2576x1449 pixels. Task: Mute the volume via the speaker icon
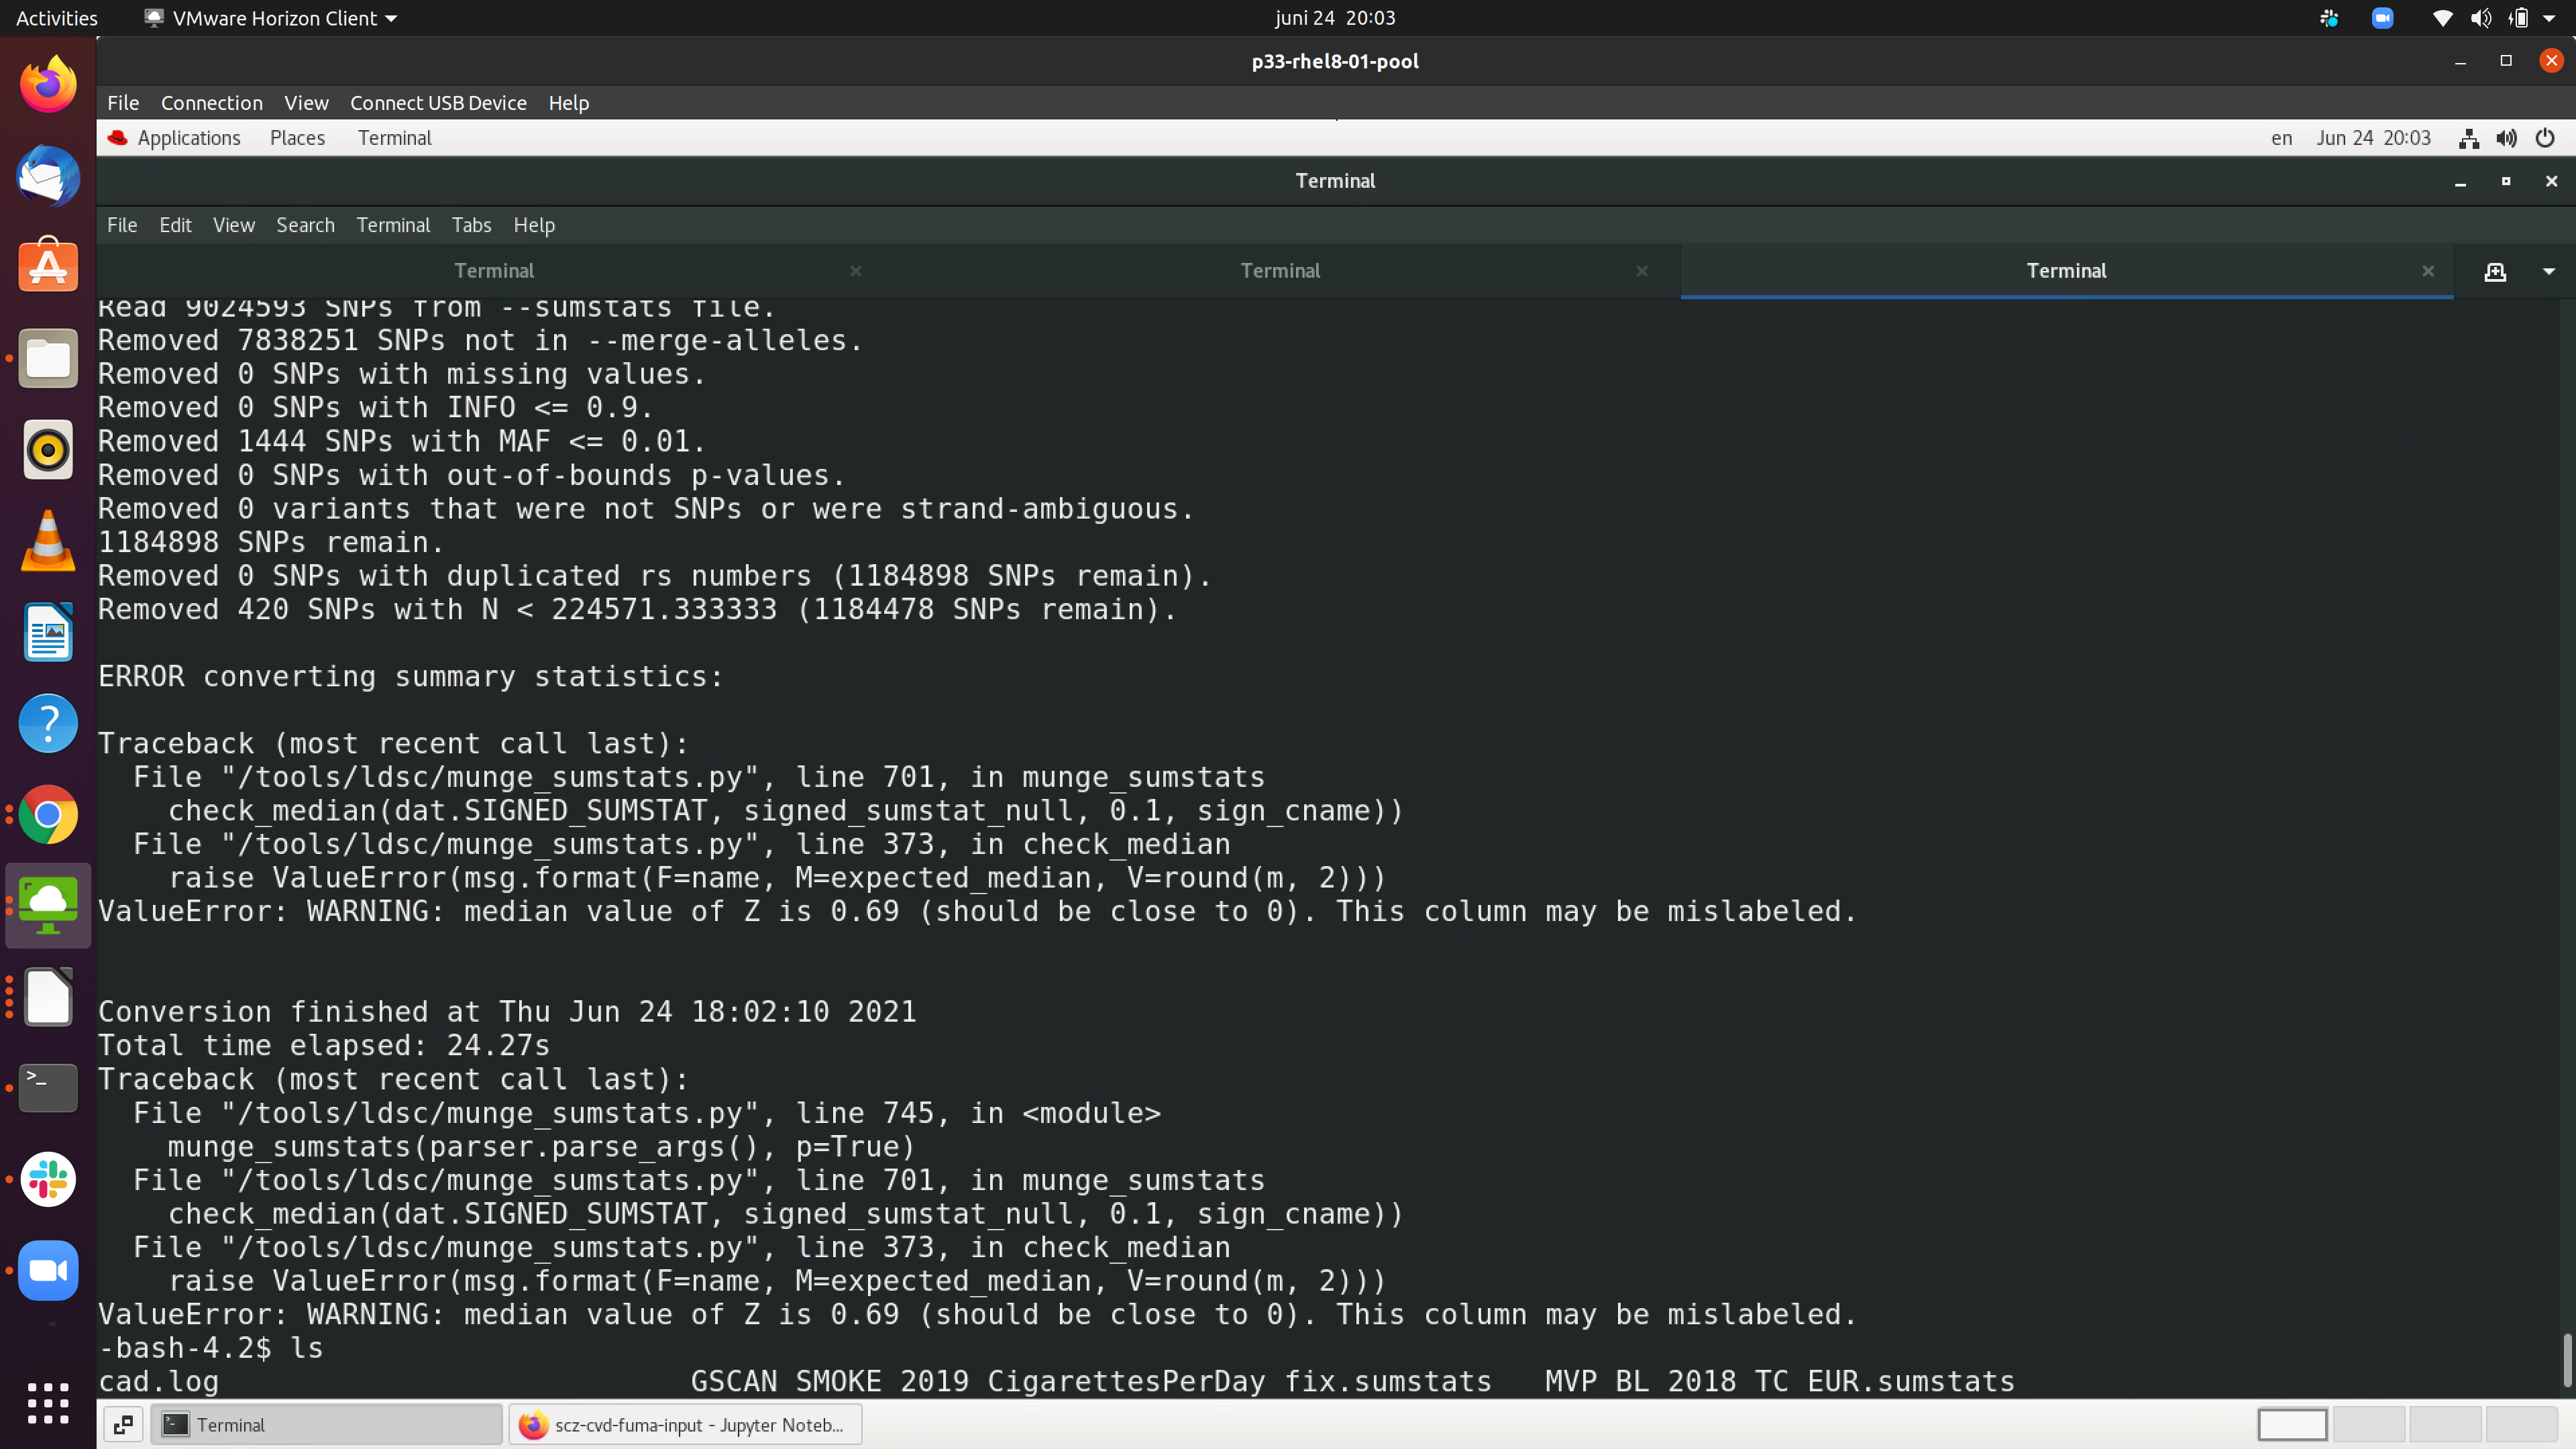[2481, 18]
